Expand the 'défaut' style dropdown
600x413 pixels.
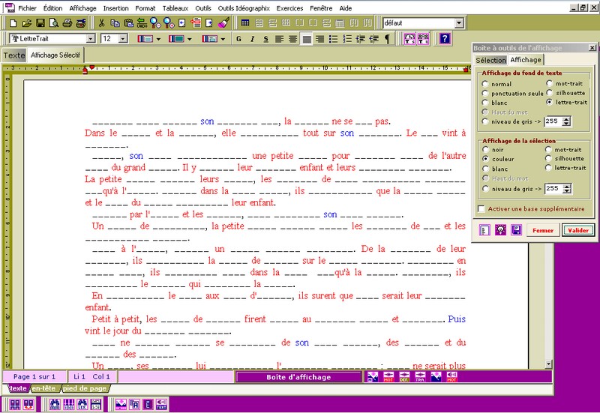point(459,23)
